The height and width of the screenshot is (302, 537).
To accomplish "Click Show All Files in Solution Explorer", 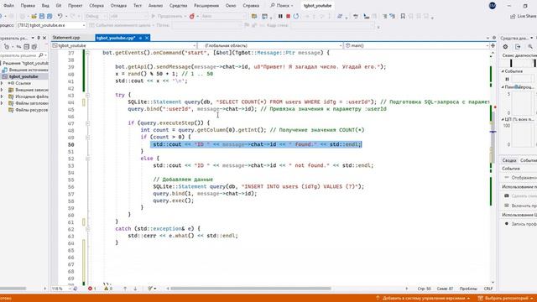I will coord(34,47).
